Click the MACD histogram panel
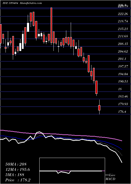 point(72,171)
